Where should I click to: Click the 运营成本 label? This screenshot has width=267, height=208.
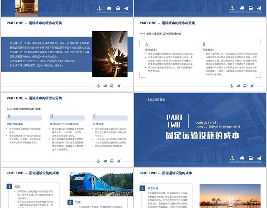tap(98, 124)
